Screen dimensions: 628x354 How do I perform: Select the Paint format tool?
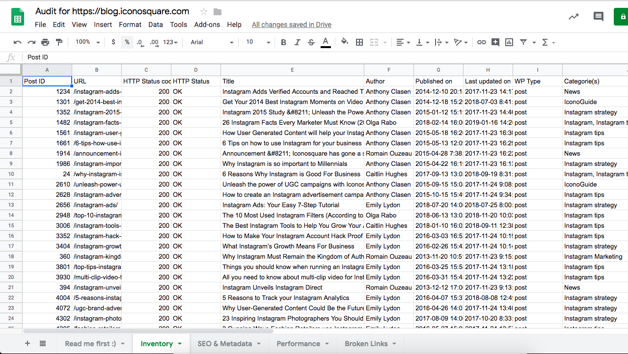[59, 42]
